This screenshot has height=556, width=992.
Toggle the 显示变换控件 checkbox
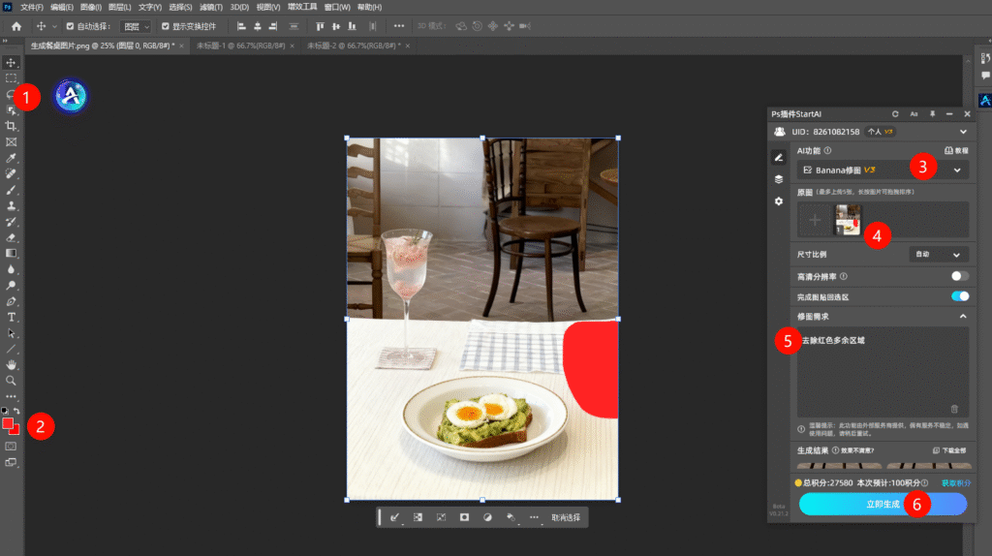tap(165, 26)
